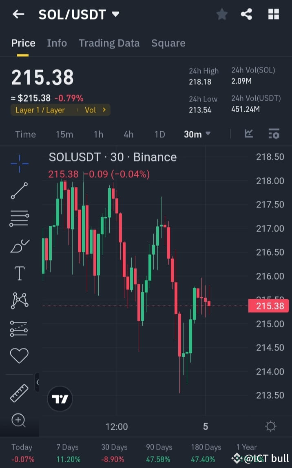The width and height of the screenshot is (292, 468).
Task: Select the crosshair cursor tool
Action: (19, 163)
